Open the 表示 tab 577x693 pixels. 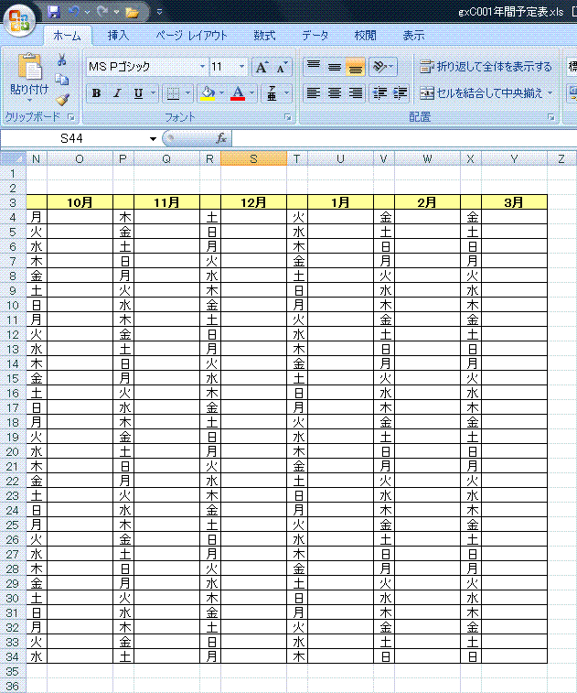pos(413,36)
